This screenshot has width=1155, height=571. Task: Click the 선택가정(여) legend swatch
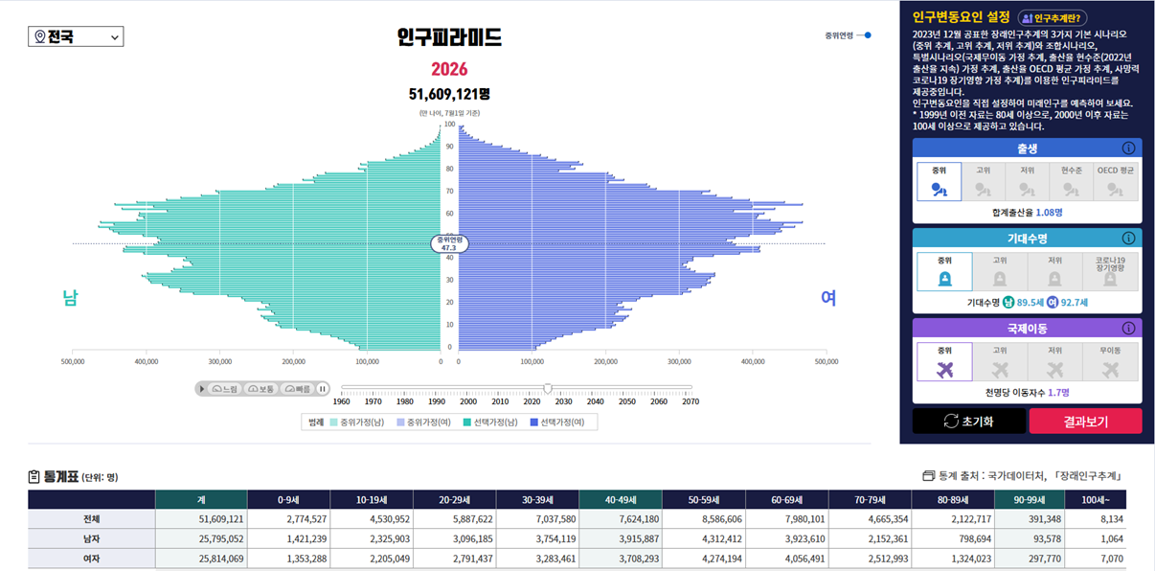click(534, 422)
